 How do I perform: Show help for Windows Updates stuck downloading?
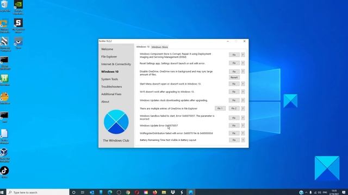pos(243,100)
